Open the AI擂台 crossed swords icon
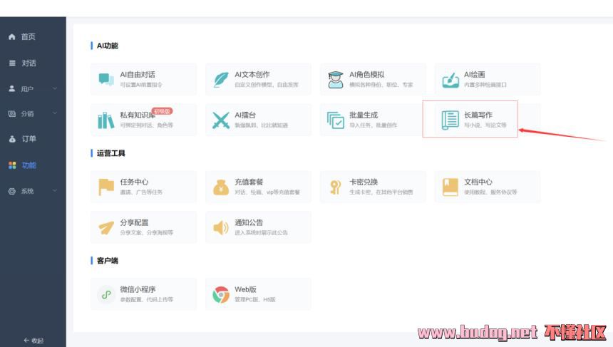This screenshot has width=613, height=347. (x=221, y=120)
